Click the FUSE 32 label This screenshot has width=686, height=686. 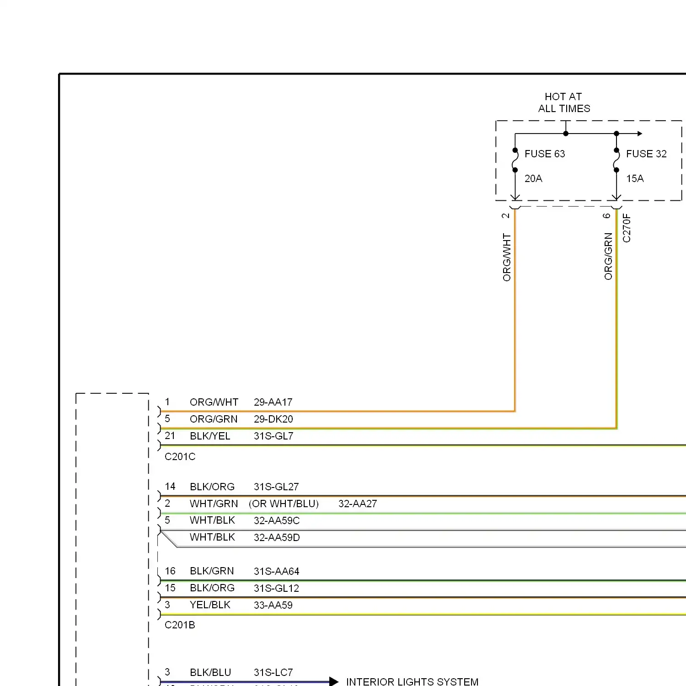[x=646, y=154]
